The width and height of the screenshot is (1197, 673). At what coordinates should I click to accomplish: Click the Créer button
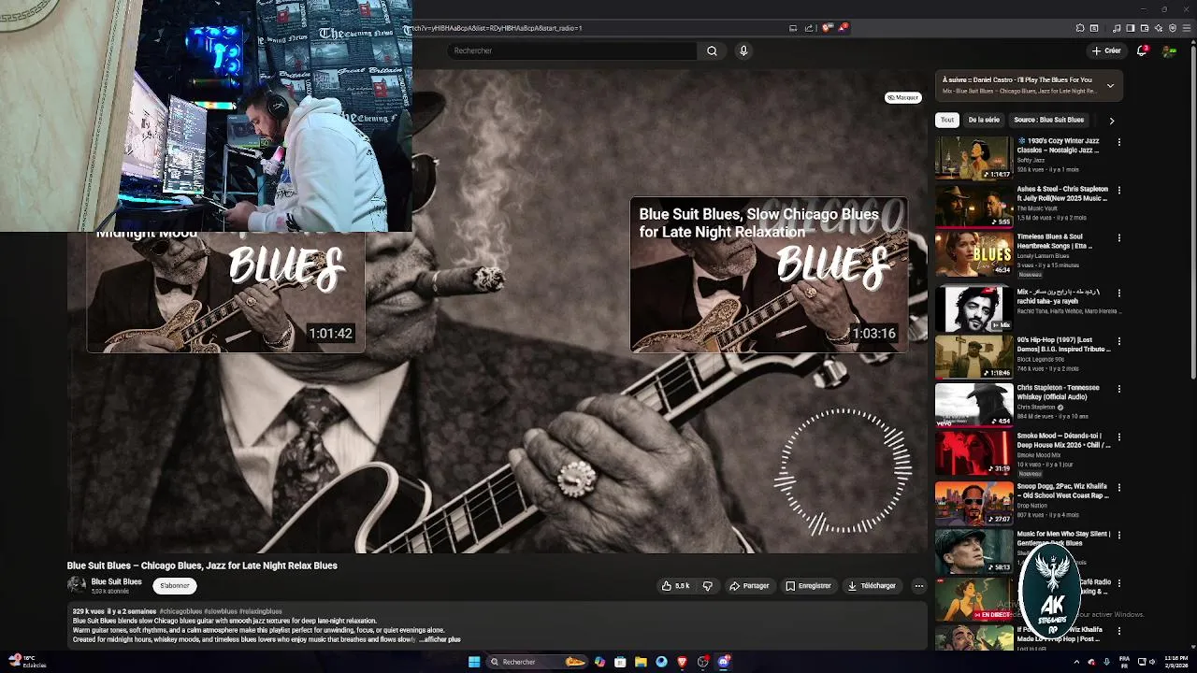1106,50
